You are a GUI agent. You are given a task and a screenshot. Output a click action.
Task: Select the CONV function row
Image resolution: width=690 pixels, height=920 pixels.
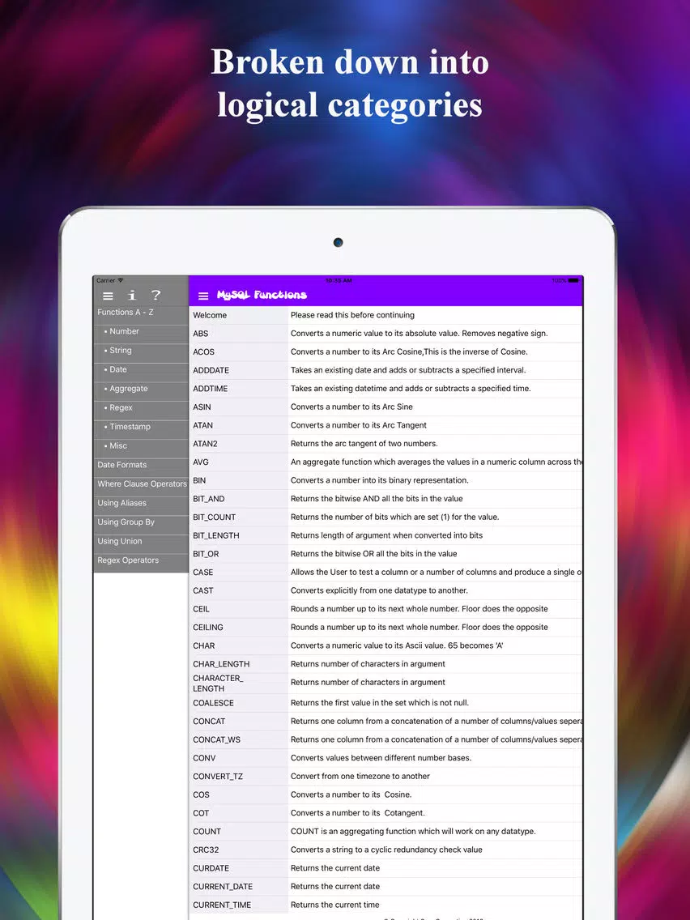385,757
